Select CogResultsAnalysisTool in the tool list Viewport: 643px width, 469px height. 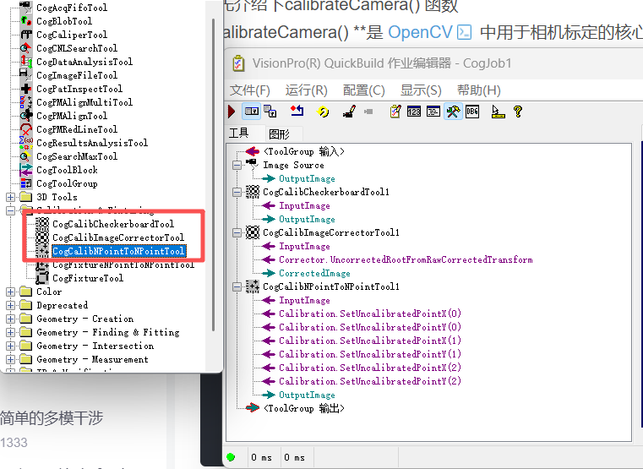tap(92, 143)
